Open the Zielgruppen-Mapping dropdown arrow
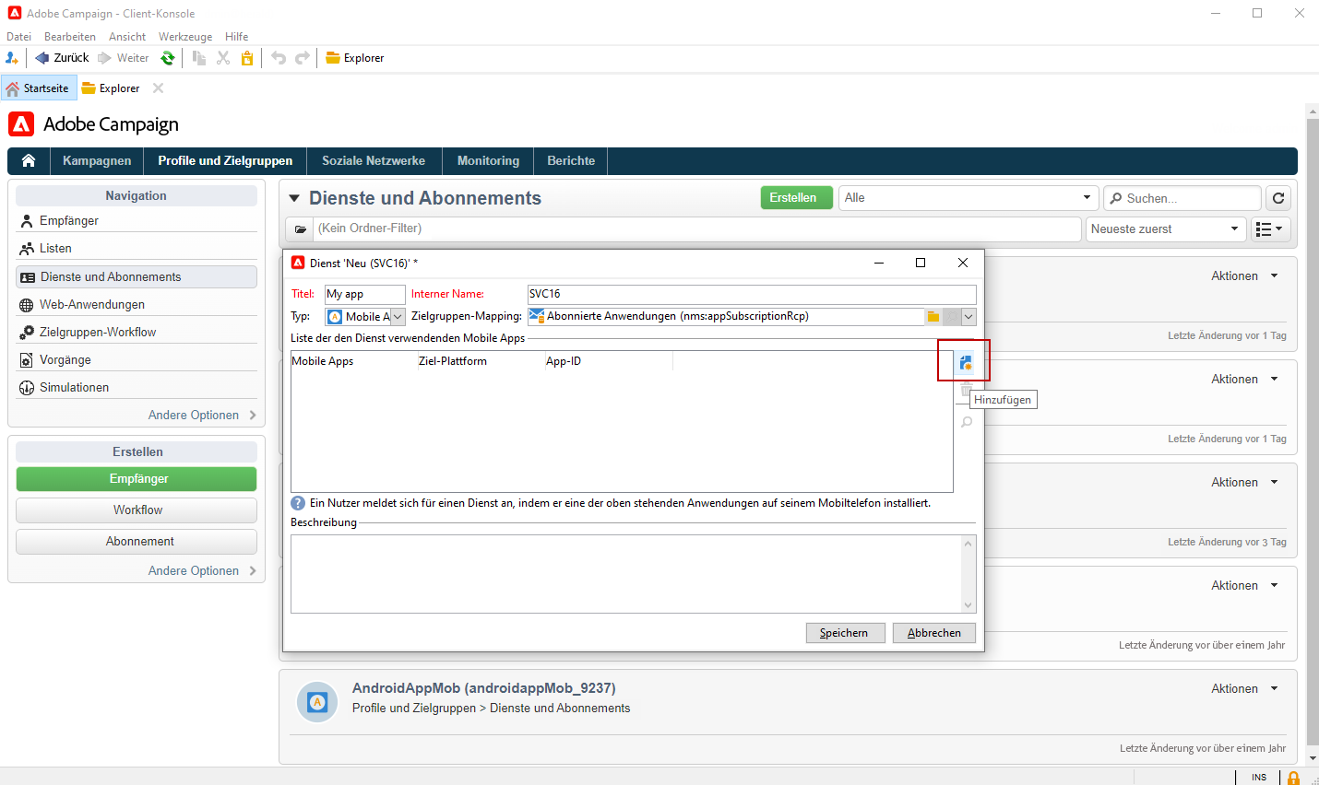The height and width of the screenshot is (785, 1319). tap(968, 316)
